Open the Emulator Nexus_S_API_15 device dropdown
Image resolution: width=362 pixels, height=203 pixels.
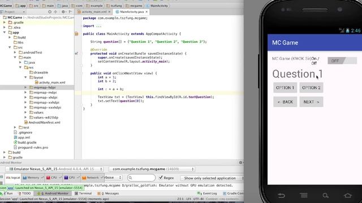point(55,169)
